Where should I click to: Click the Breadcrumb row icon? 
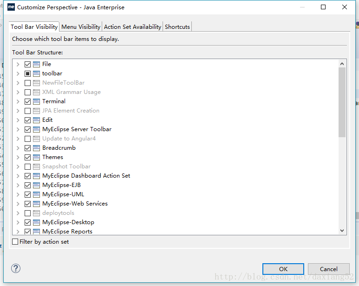36,148
